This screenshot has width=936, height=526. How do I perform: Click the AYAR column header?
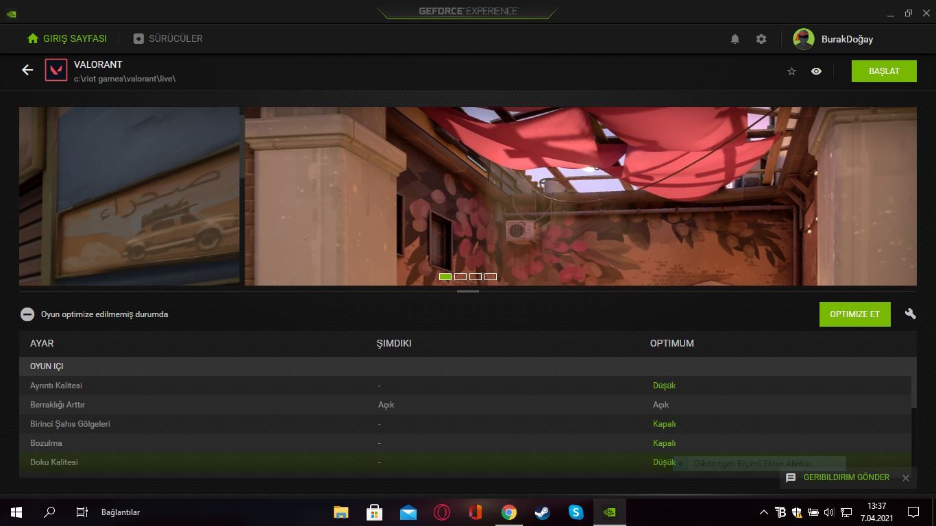42,343
